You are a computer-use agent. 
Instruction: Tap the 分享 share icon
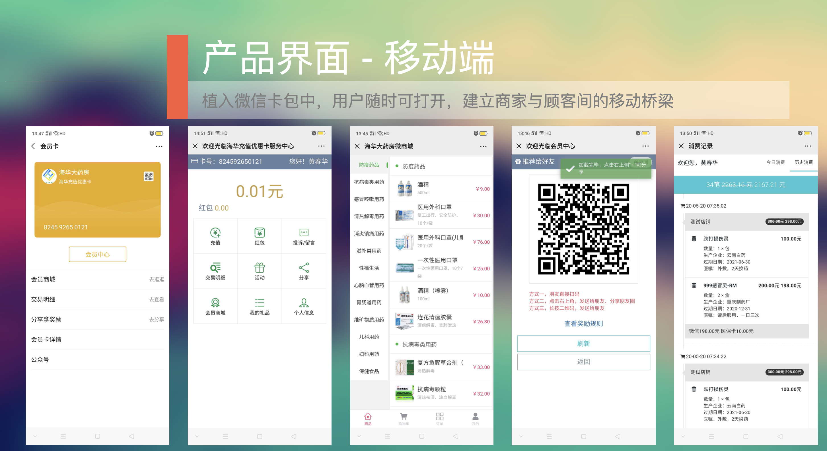(x=304, y=271)
